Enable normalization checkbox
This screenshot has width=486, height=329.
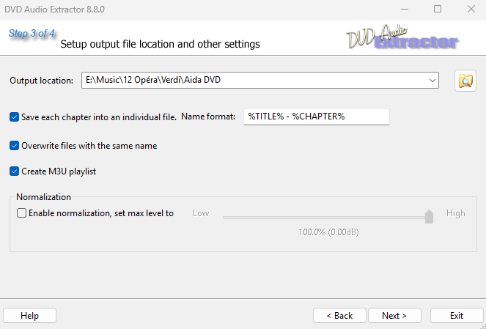pyautogui.click(x=21, y=213)
